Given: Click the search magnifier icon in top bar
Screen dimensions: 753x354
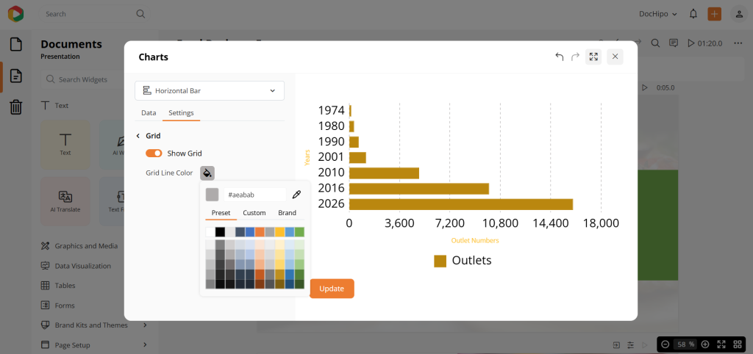Looking at the screenshot, I should pos(140,14).
